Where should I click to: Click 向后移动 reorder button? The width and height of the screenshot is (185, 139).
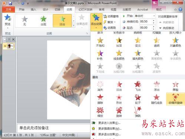[166, 28]
